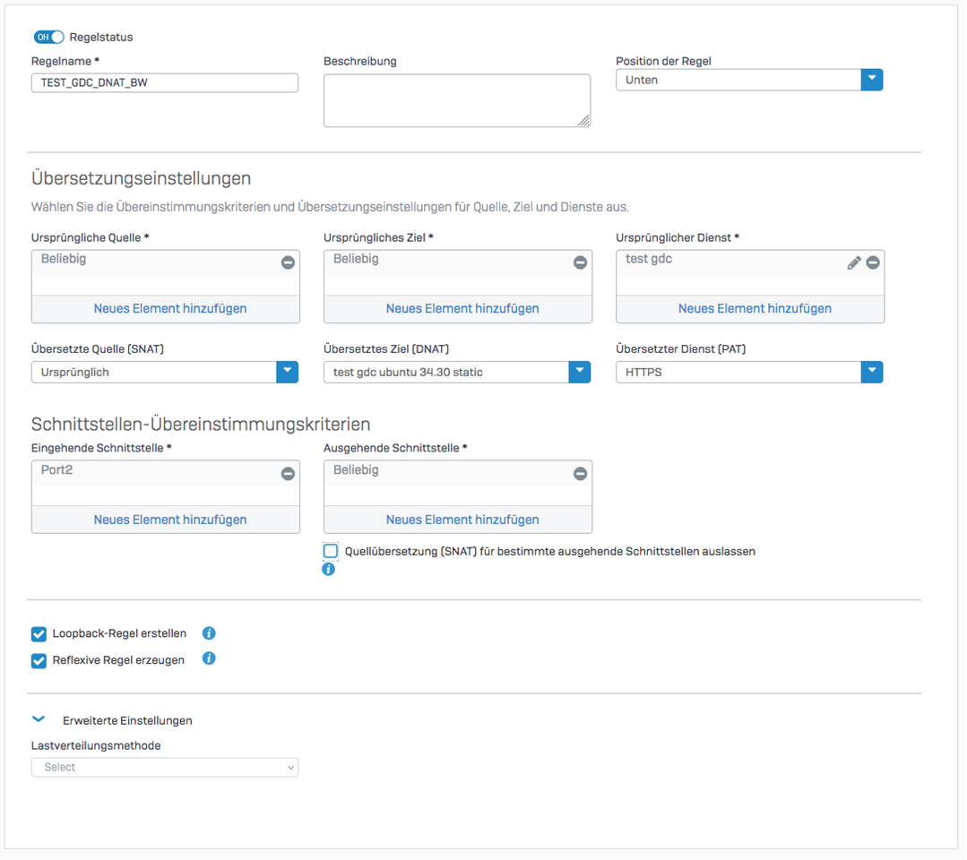Screen dimensions: 967x860
Task: Enable Quellübersetzung (SNAT) auslassen checkbox
Action: [332, 551]
